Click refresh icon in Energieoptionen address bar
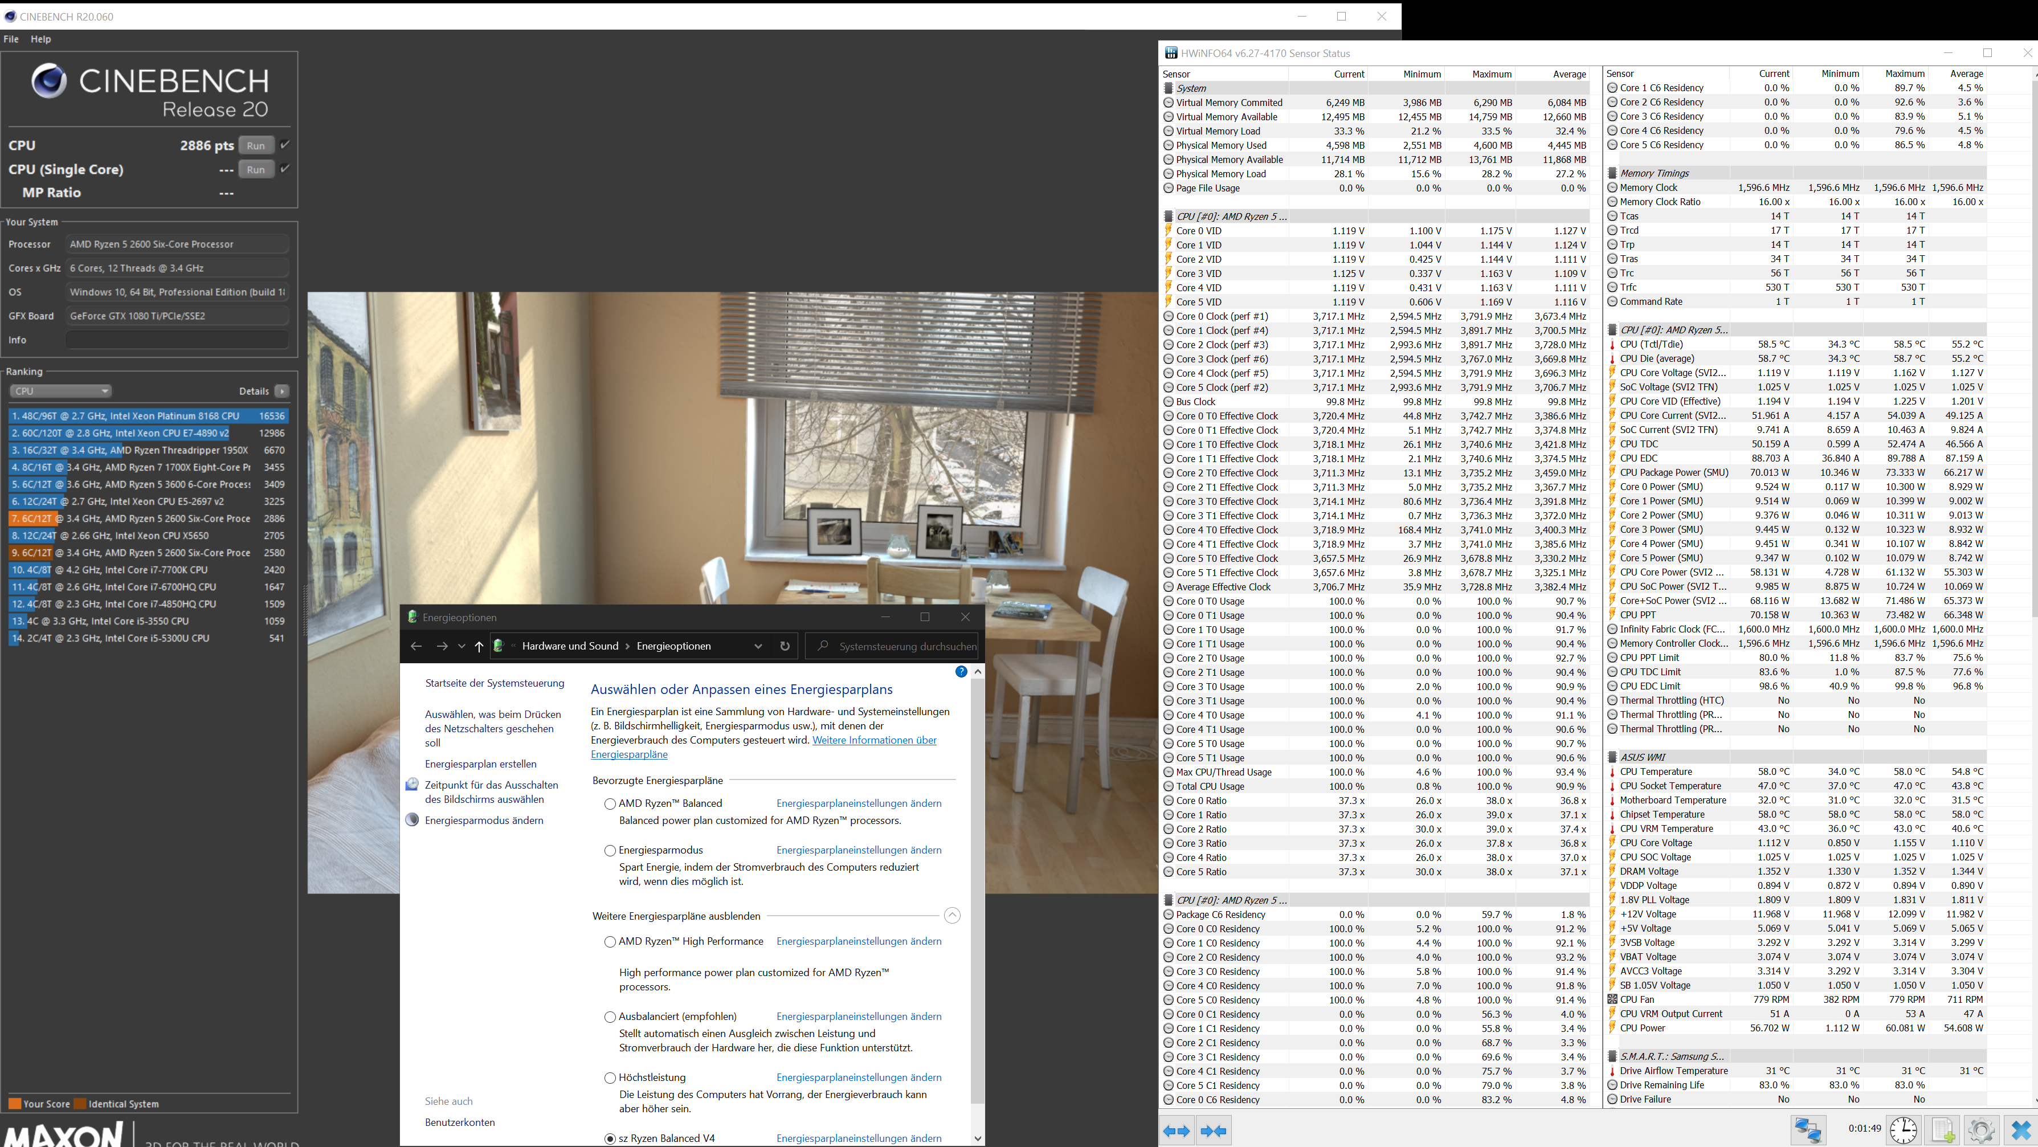This screenshot has width=2038, height=1147. pos(784,646)
